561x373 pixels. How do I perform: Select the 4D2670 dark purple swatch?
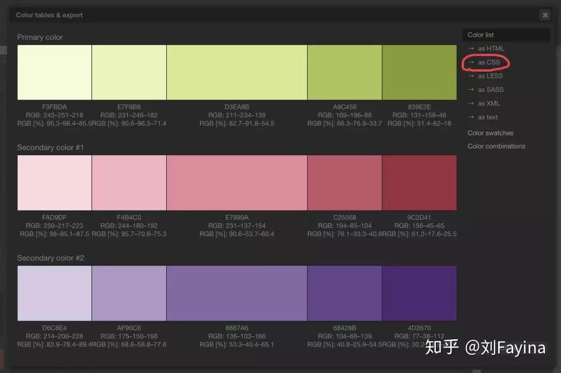419,293
